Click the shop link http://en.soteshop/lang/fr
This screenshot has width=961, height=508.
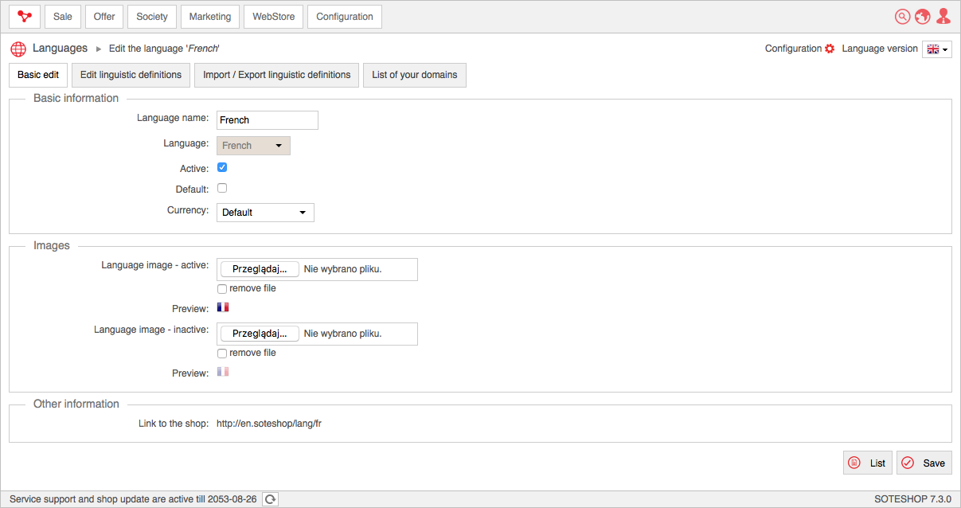[x=269, y=424]
